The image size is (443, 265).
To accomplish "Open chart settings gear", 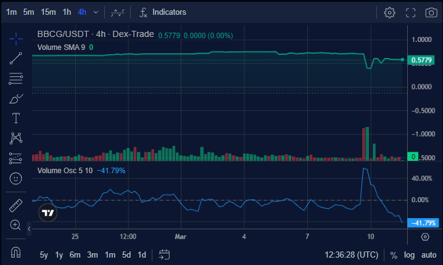I will [389, 13].
